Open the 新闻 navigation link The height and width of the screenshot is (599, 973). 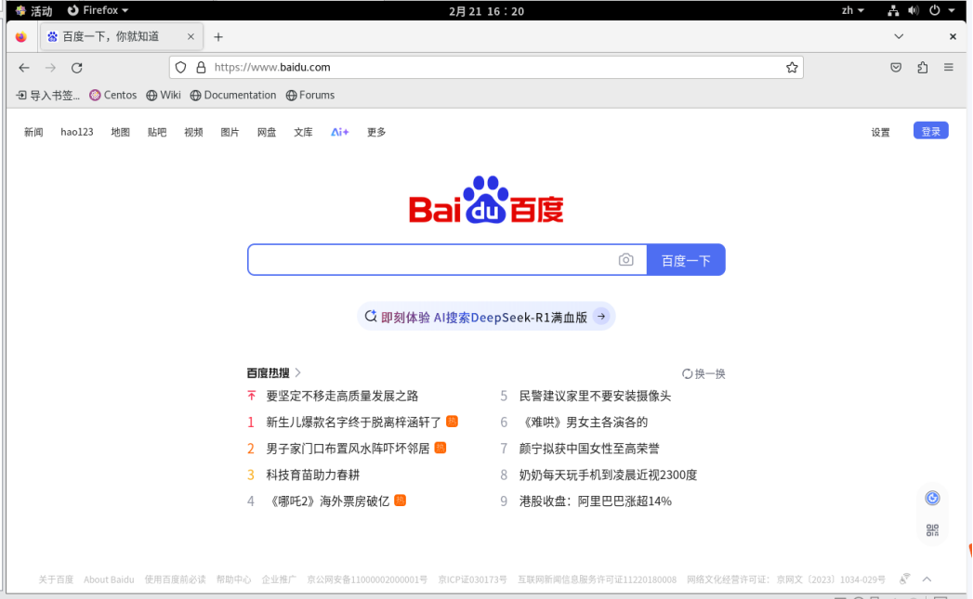33,132
